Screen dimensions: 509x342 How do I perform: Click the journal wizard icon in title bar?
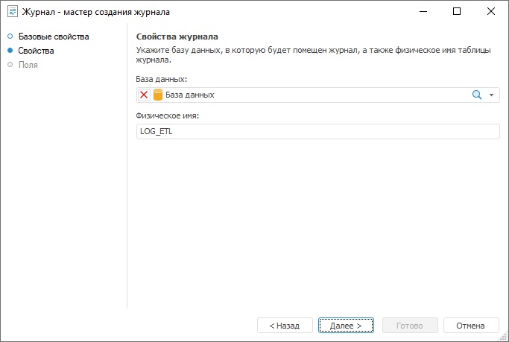click(x=12, y=12)
